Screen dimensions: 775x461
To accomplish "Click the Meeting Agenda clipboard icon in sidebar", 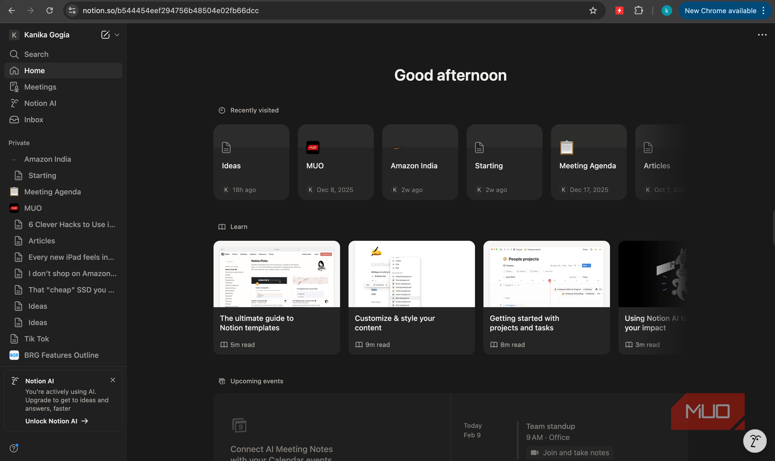I will [x=14, y=192].
